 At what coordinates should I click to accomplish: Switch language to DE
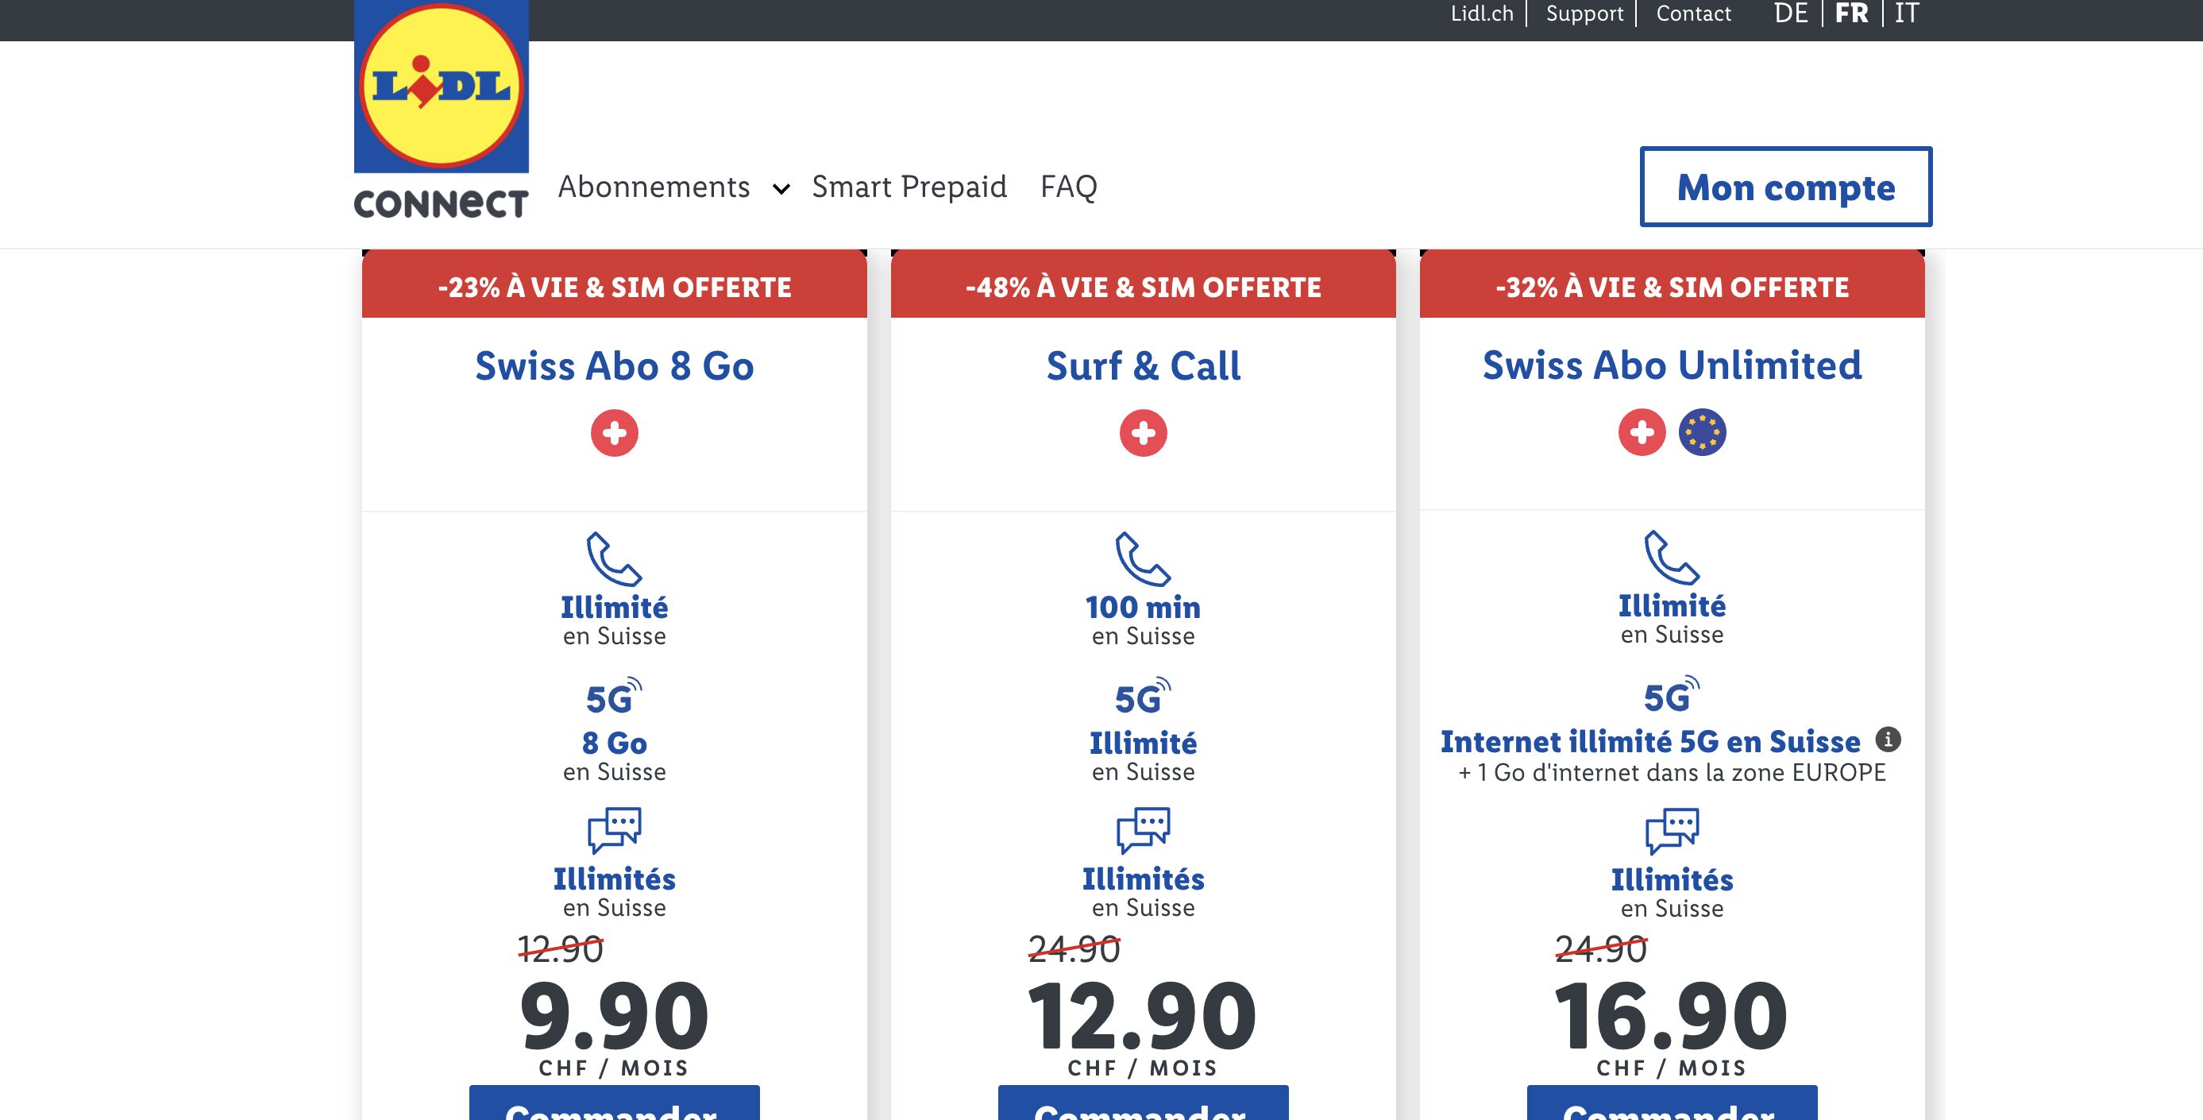pyautogui.click(x=1791, y=14)
